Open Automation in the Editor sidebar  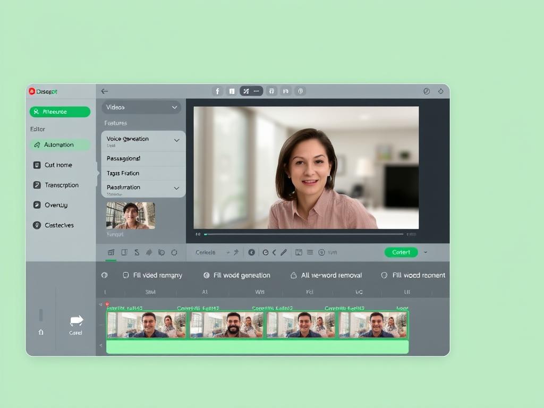tap(60, 144)
